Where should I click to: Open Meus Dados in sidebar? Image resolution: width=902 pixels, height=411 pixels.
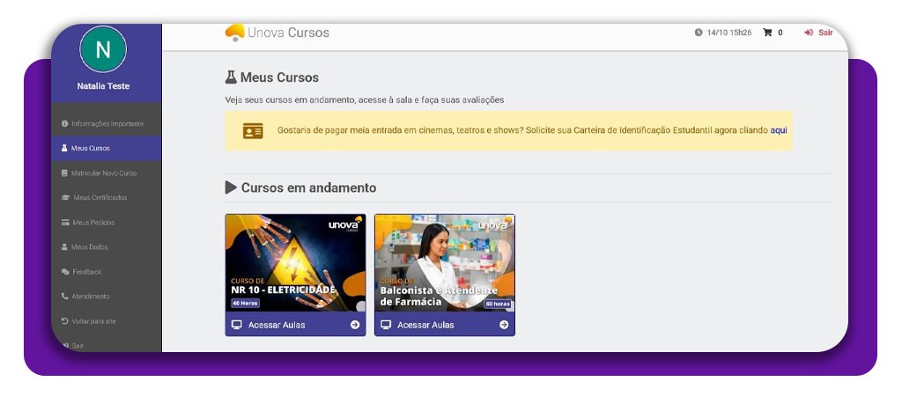pos(107,247)
